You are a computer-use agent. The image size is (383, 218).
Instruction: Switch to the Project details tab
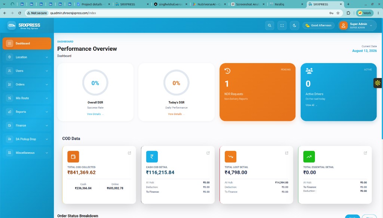point(93,4)
